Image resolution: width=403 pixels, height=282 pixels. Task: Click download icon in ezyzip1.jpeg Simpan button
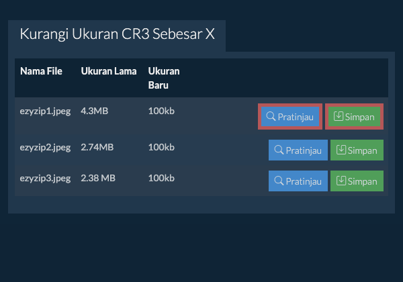[x=339, y=117]
